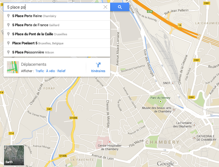Pick 5 Place du Pont de la Caille
This screenshot has width=219, height=167.
click(57, 34)
